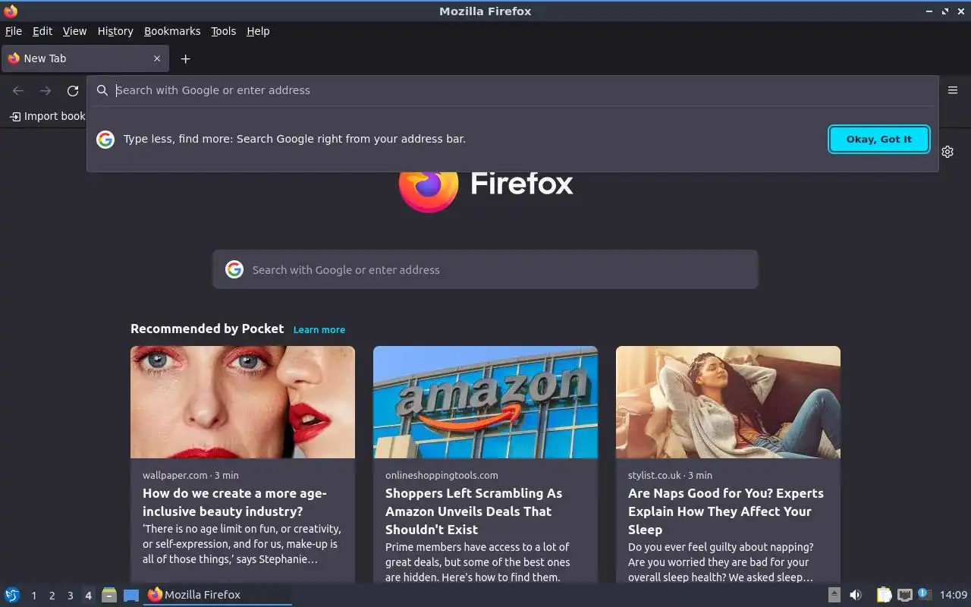Open a new tab with plus icon

click(x=185, y=58)
